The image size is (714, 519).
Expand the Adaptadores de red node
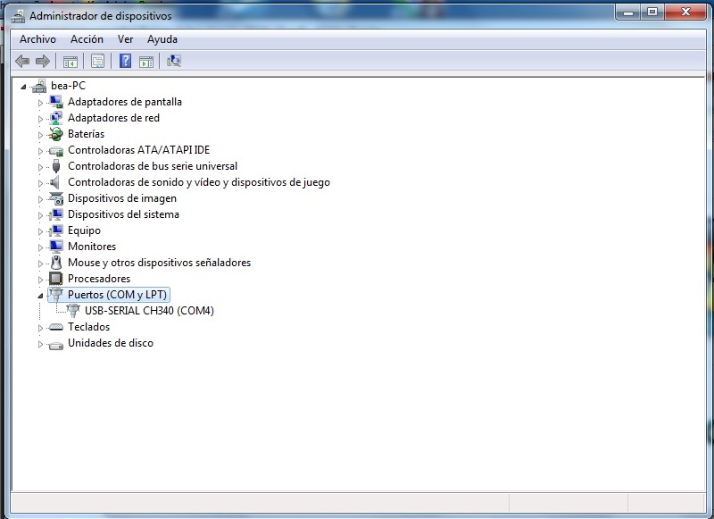click(x=40, y=118)
